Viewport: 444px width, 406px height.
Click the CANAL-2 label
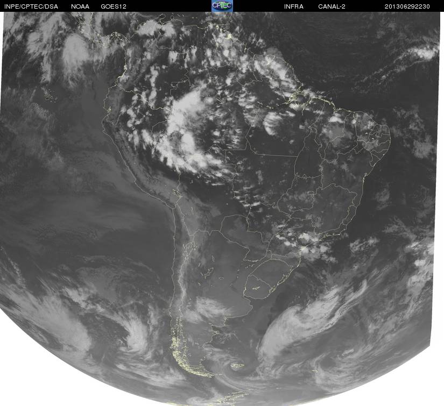coord(332,6)
